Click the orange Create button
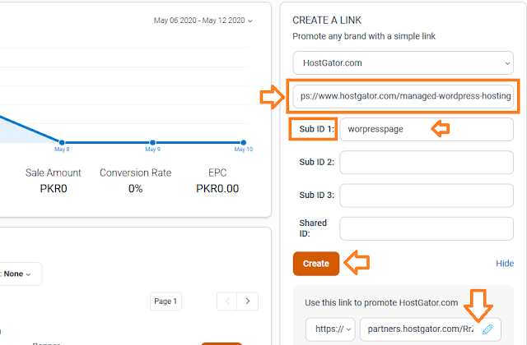 click(316, 264)
